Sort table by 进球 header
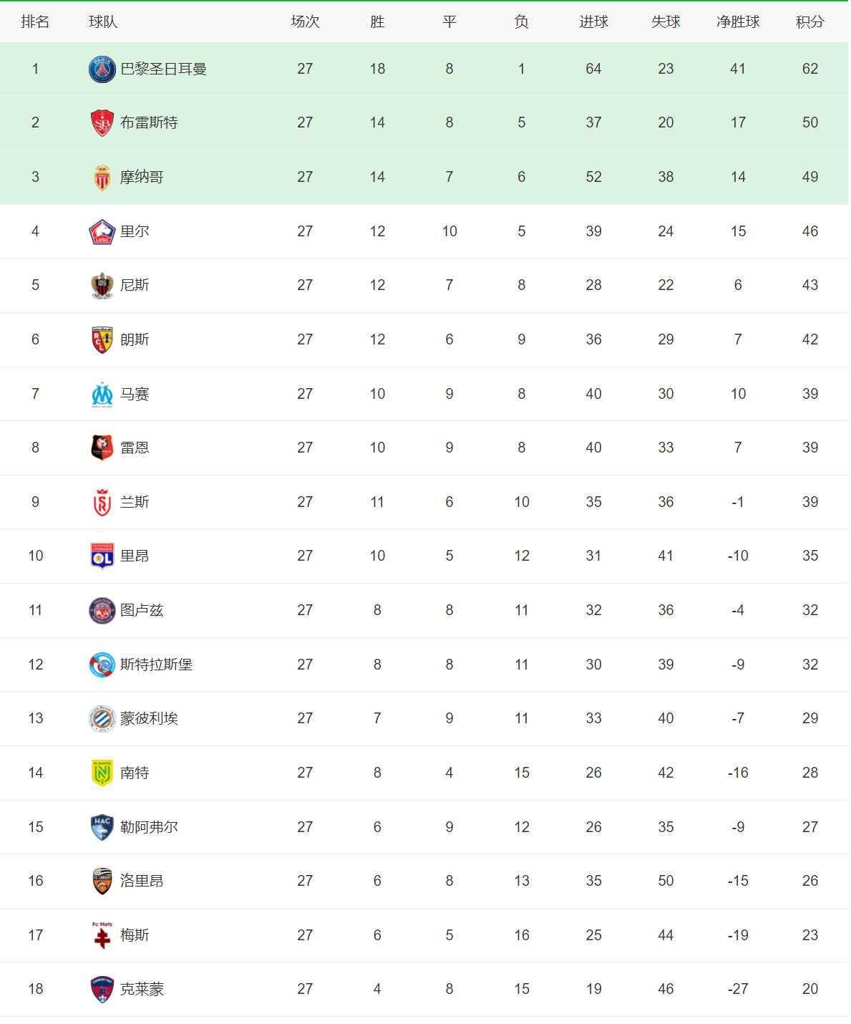The height and width of the screenshot is (1024, 851). pyautogui.click(x=593, y=22)
